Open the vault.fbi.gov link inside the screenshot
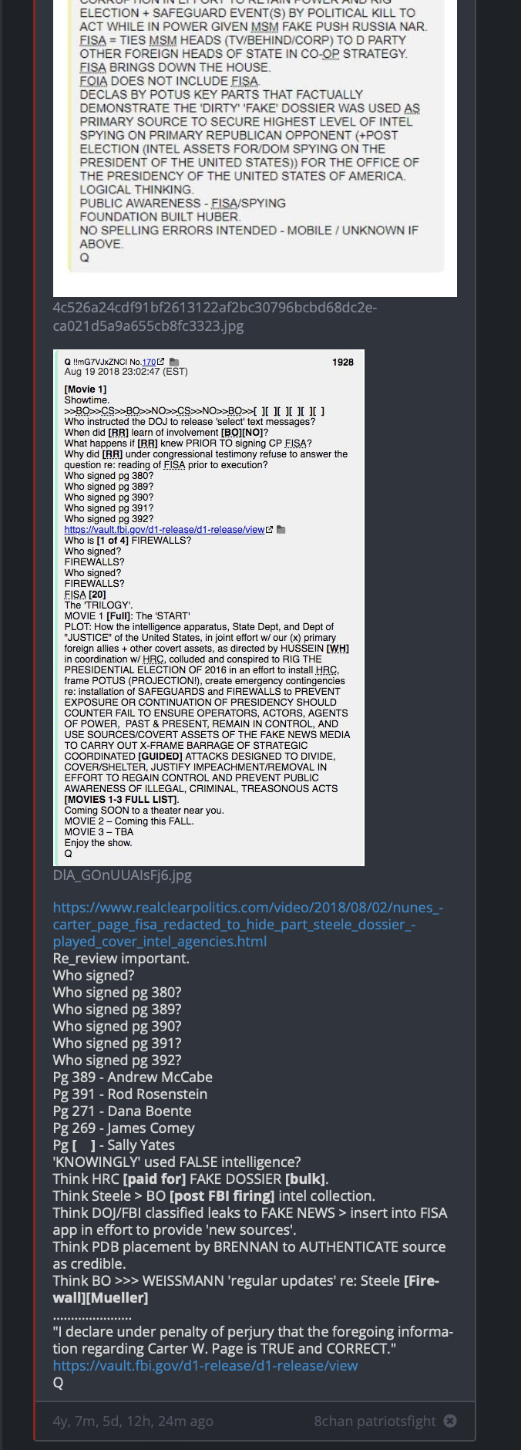Image resolution: width=521 pixels, height=1450 pixels. (x=164, y=530)
